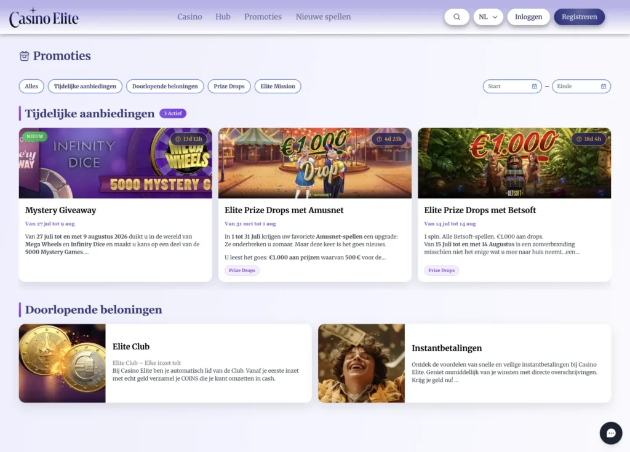Click the Prize Drops tag on Amusnet card
The width and height of the screenshot is (630, 452).
pos(242,270)
